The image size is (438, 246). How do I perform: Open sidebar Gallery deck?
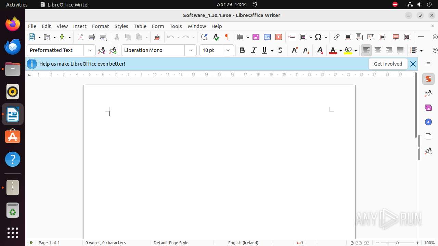click(428, 108)
